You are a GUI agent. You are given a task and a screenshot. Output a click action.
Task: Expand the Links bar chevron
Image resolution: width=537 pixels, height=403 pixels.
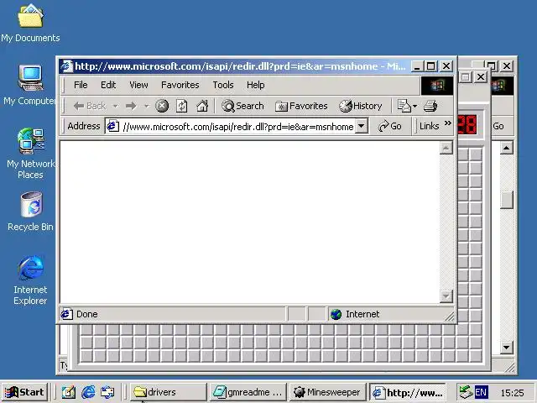tap(447, 123)
